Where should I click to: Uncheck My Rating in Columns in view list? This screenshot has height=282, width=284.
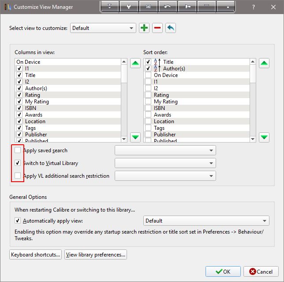pyautogui.click(x=19, y=101)
